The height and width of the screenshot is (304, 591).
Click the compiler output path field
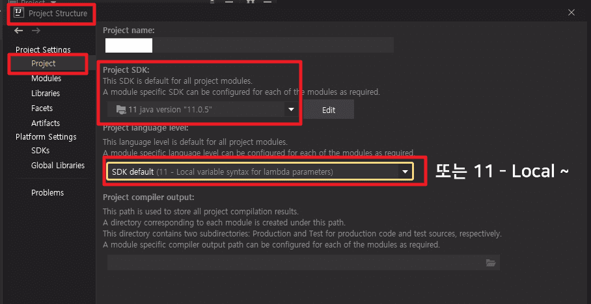click(x=303, y=262)
